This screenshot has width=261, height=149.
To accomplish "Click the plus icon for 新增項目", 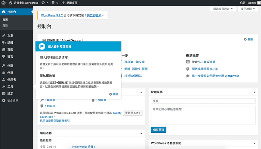I will click(x=63, y=3).
